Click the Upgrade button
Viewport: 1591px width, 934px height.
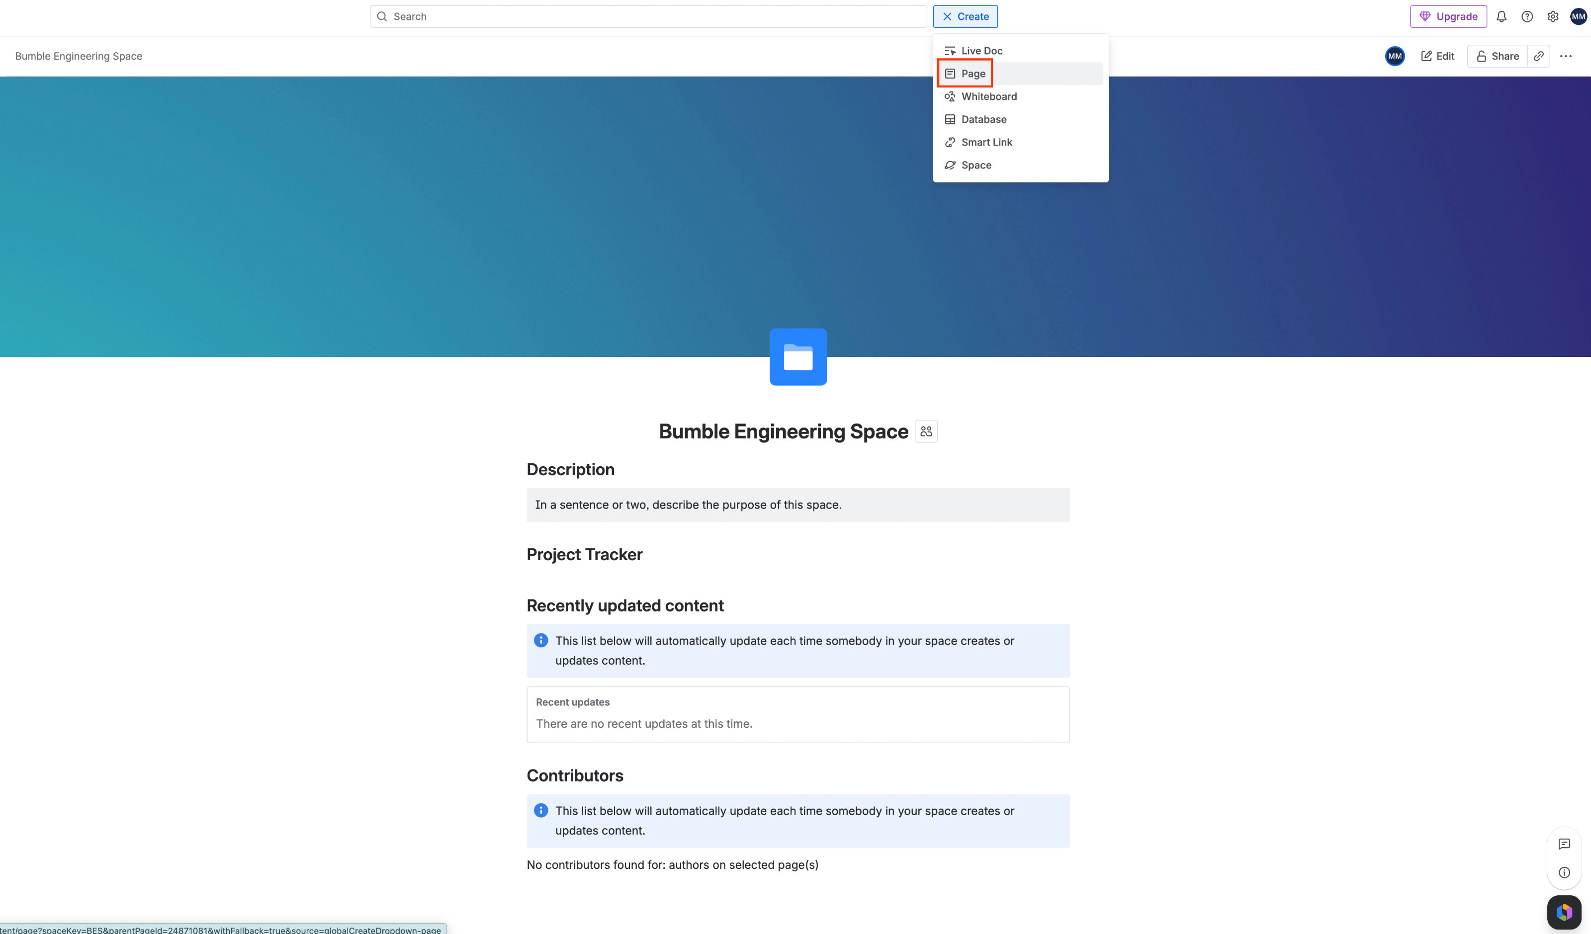pyautogui.click(x=1448, y=16)
